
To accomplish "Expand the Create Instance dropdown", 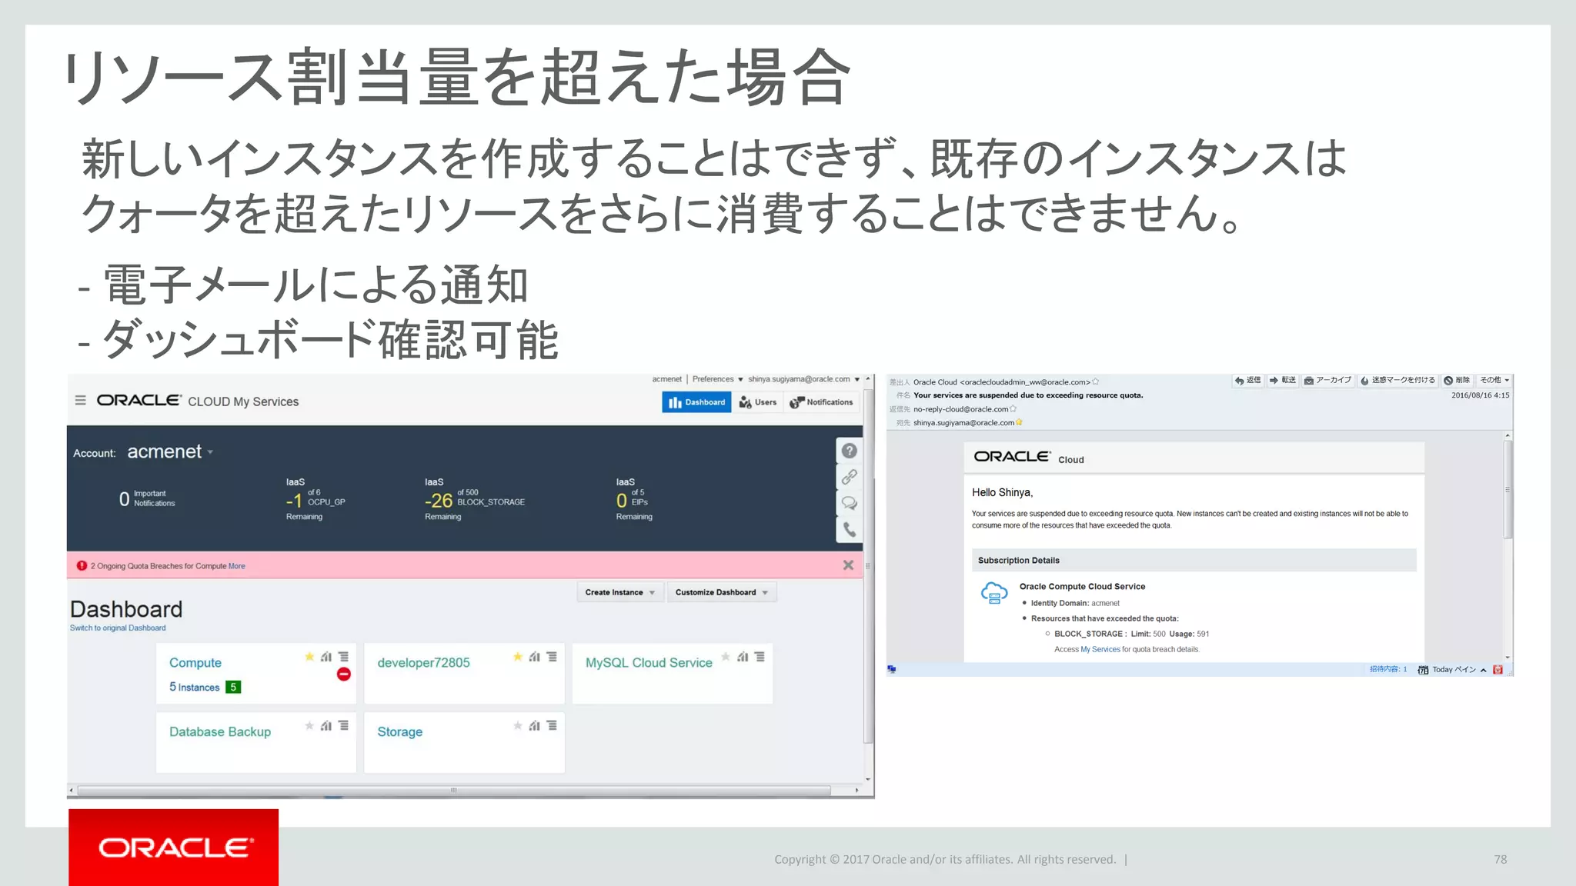I will pos(619,592).
